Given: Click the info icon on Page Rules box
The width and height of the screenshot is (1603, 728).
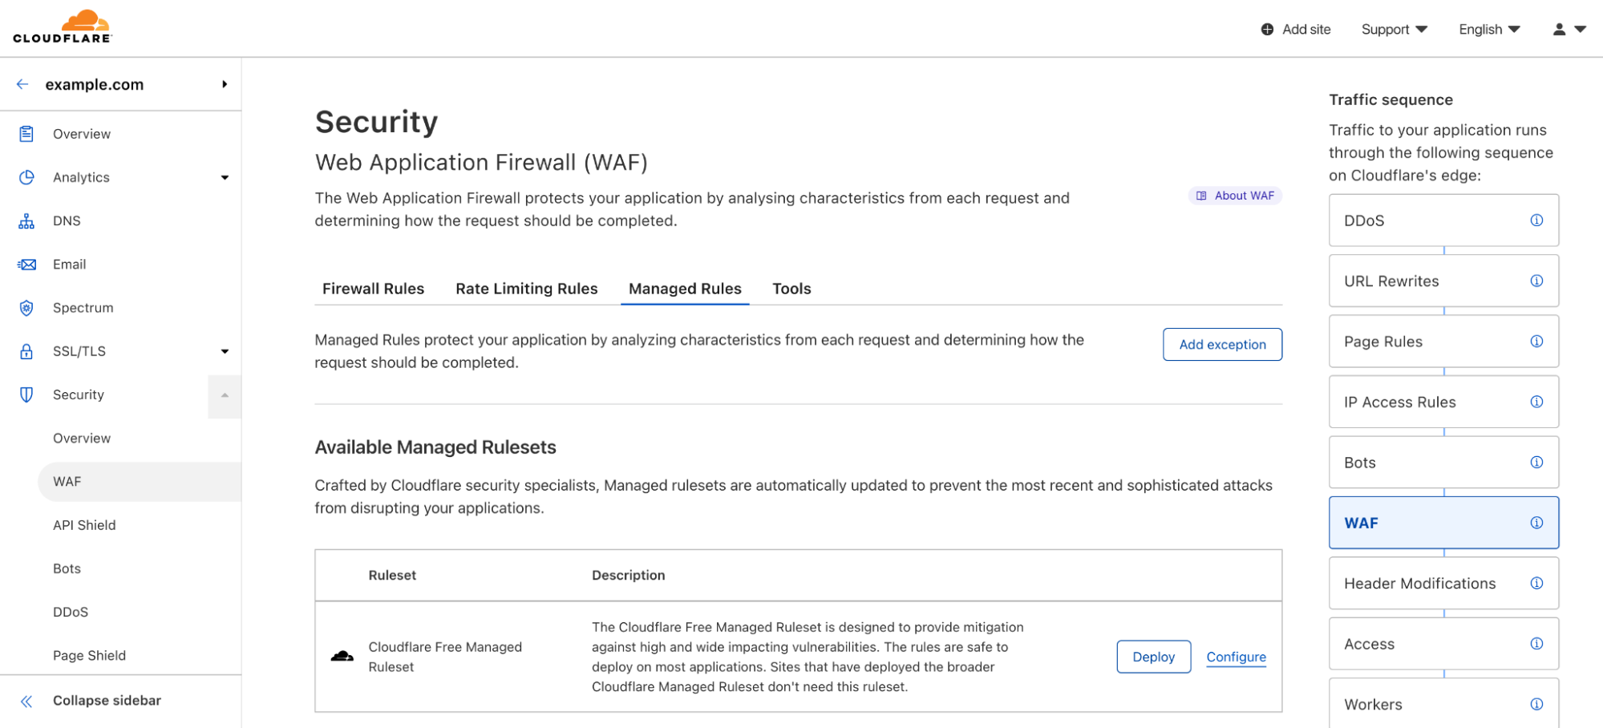Looking at the screenshot, I should (1536, 342).
